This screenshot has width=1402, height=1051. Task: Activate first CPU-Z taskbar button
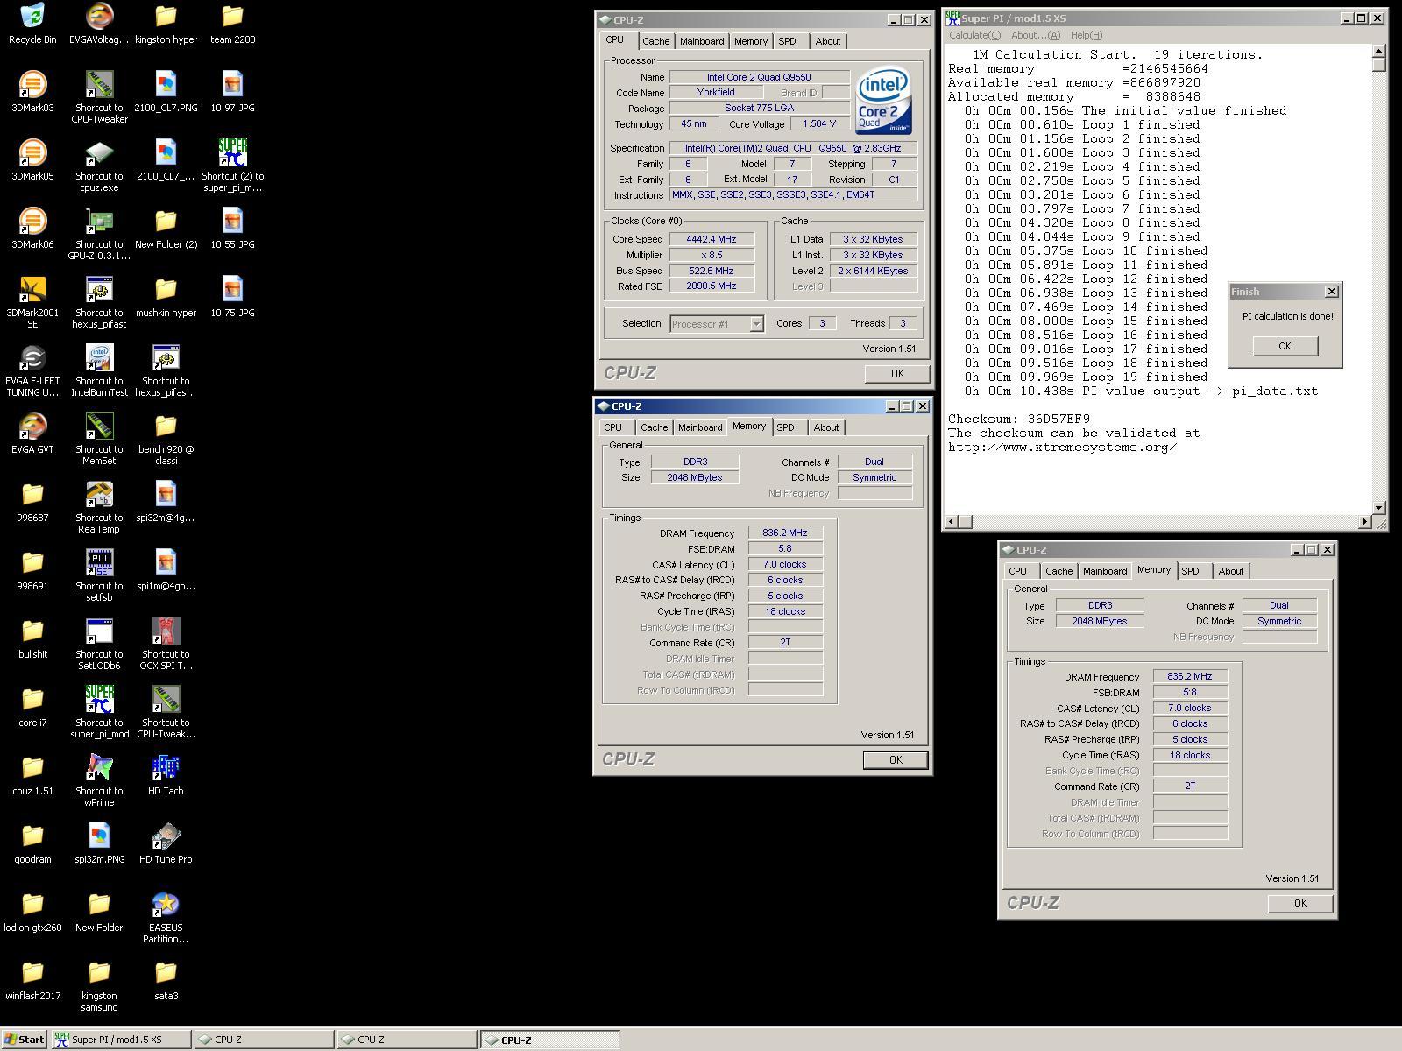pyautogui.click(x=265, y=1040)
